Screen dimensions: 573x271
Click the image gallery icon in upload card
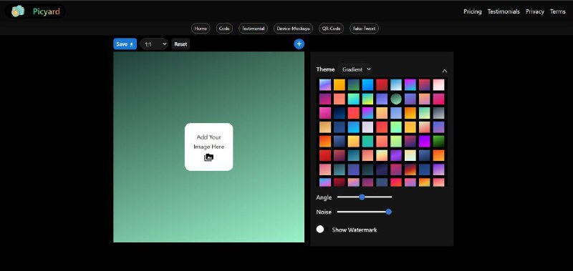coord(208,157)
